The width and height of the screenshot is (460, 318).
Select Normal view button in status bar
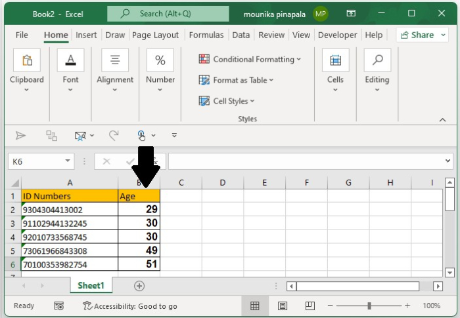click(x=255, y=306)
